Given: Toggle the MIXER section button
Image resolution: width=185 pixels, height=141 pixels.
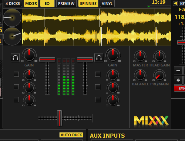Looking at the screenshot, I should [31, 3].
